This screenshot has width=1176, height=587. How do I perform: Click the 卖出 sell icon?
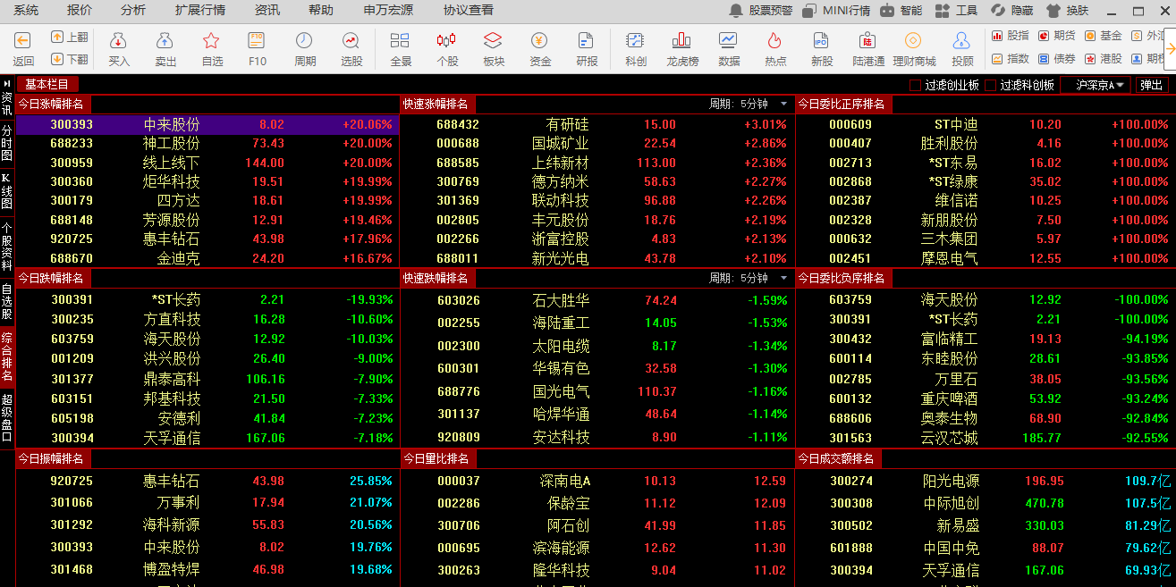pyautogui.click(x=165, y=48)
